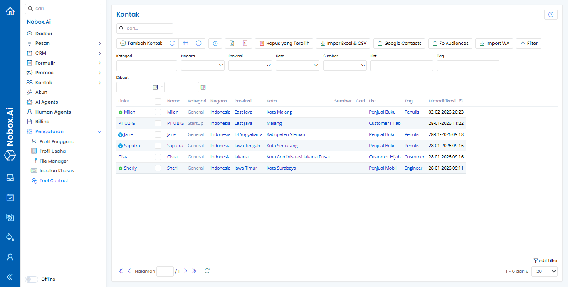Export contacts to Excel
Image resolution: width=568 pixels, height=287 pixels.
[x=232, y=43]
